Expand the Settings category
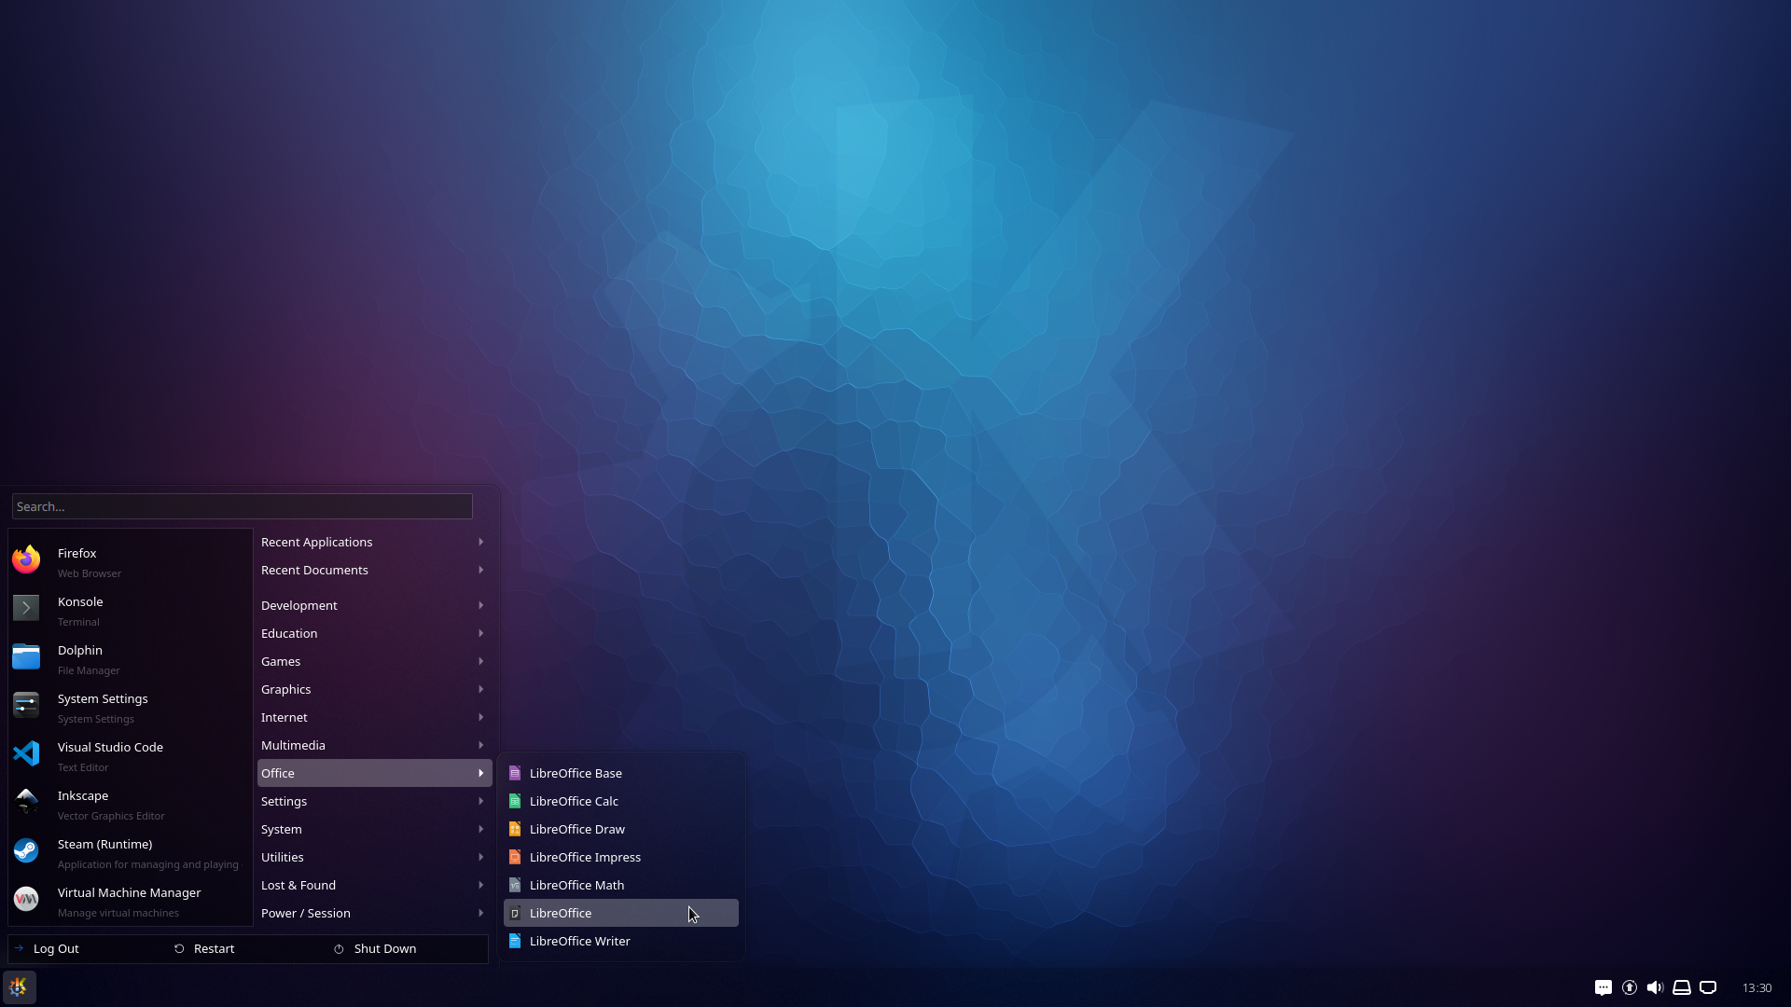Image resolution: width=1791 pixels, height=1007 pixels. point(374,801)
